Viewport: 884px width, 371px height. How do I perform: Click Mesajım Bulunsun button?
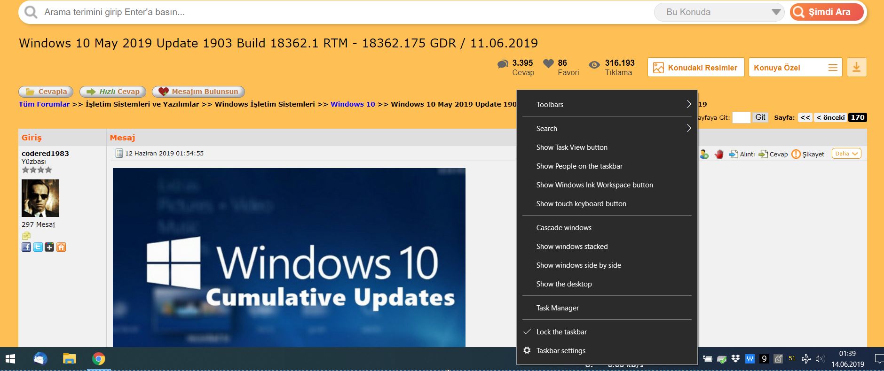(x=198, y=92)
